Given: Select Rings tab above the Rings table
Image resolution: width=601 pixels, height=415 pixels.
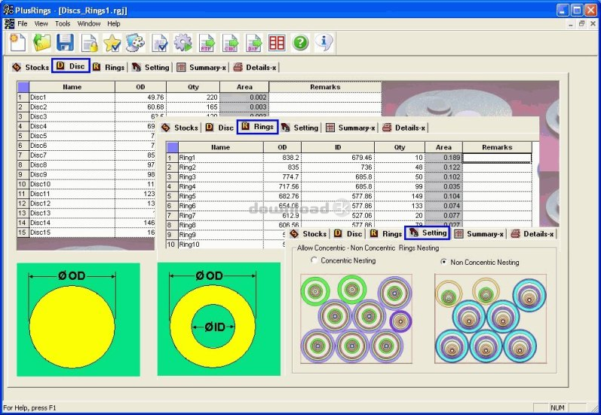Looking at the screenshot, I should tap(258, 127).
